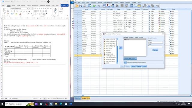Click Old and New Values button
This screenshot has width=192, height=108.
(x=130, y=59)
